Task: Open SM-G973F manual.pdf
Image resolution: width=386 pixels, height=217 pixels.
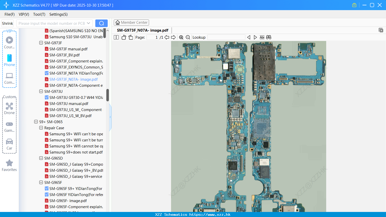Action: coord(68,49)
